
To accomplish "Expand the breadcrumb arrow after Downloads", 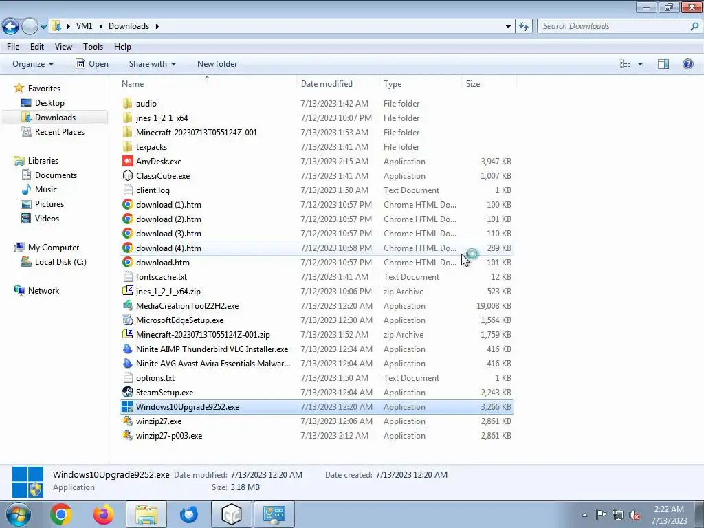I will [157, 27].
